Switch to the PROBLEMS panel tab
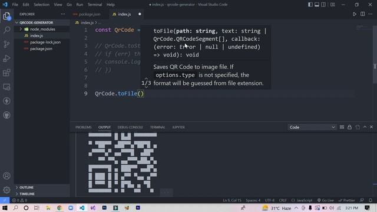This screenshot has width=377, height=212. 84,127
